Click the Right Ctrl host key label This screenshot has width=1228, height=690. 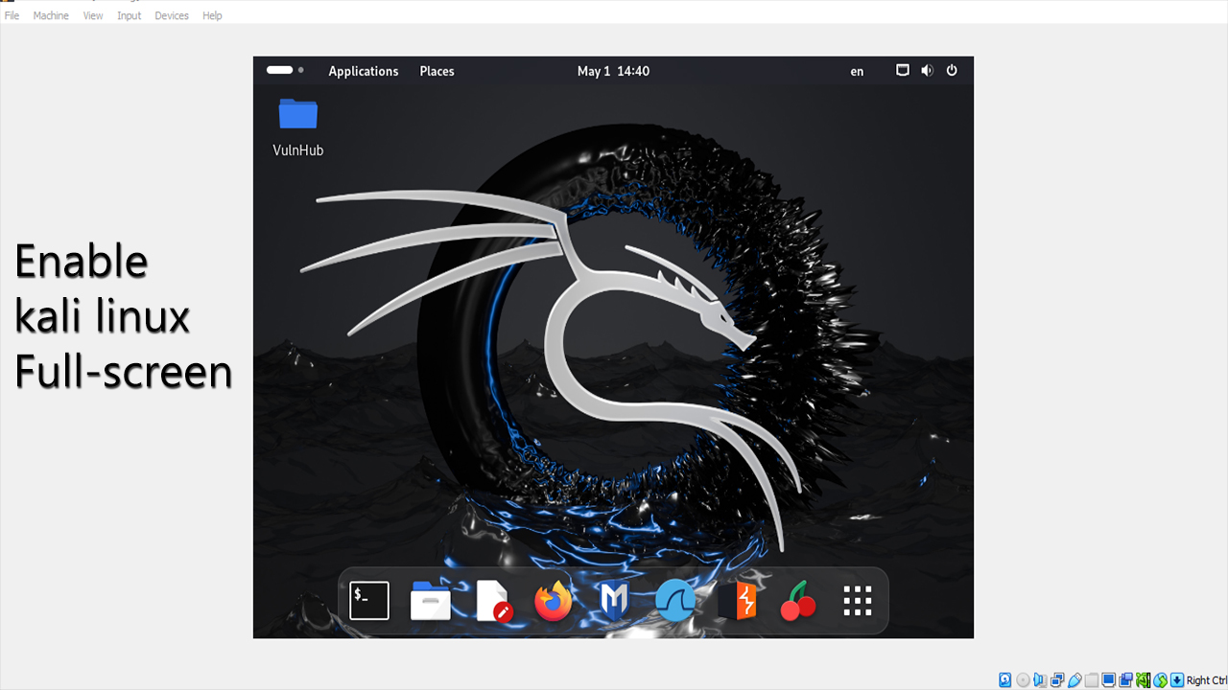click(x=1207, y=680)
